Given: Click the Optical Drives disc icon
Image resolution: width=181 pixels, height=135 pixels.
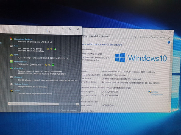Looking at the screenshot, I should [x=12, y=84].
